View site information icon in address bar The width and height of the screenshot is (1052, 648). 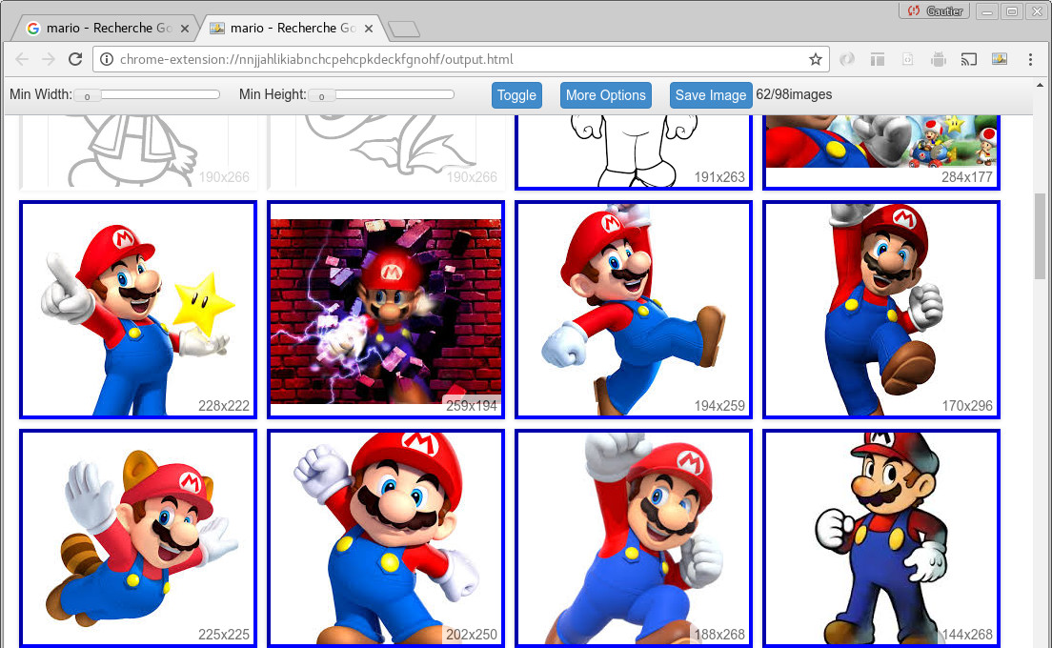point(106,59)
